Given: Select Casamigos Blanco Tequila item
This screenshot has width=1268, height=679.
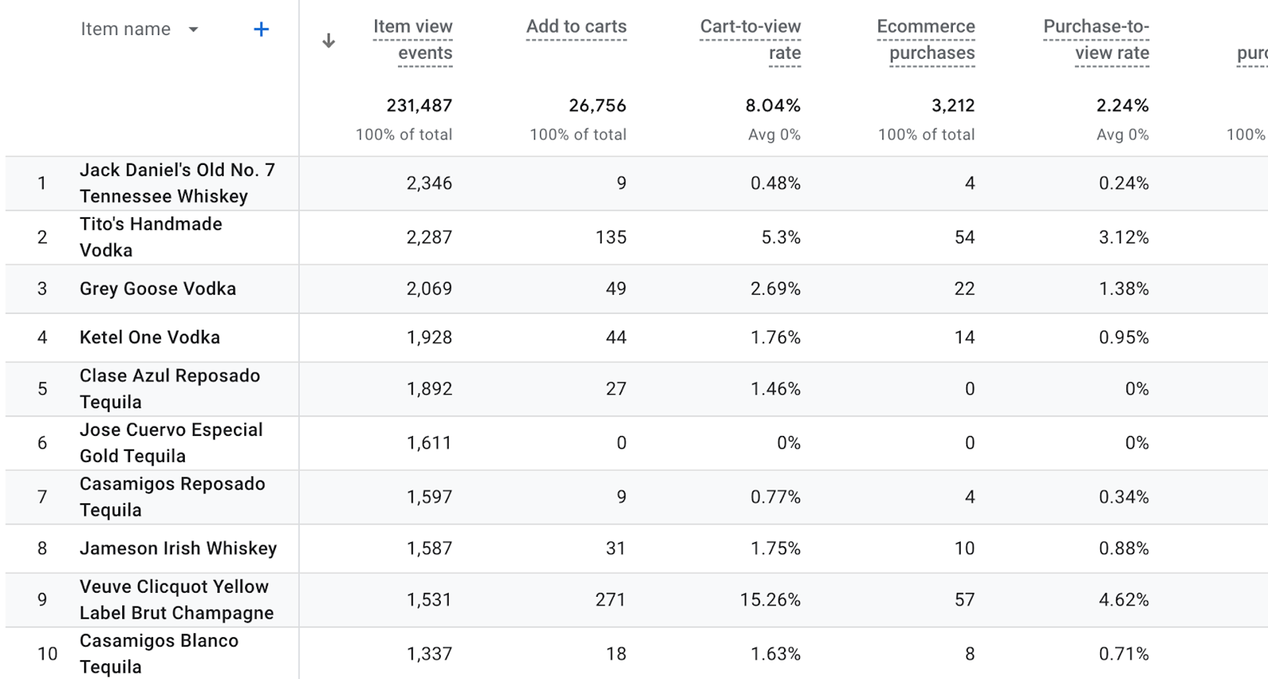Looking at the screenshot, I should point(159,653).
